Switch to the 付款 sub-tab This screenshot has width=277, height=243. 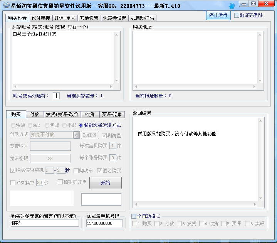click(35, 115)
